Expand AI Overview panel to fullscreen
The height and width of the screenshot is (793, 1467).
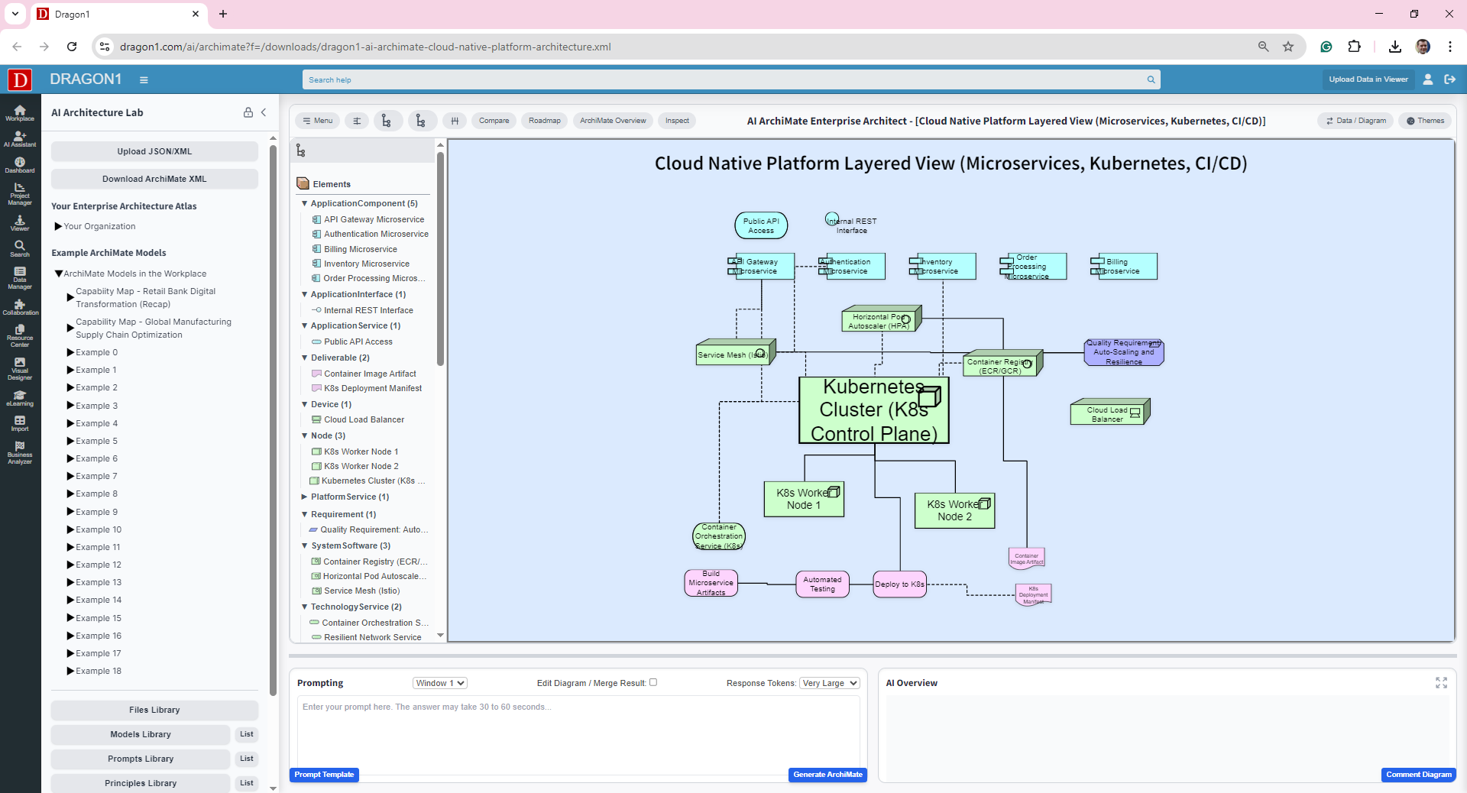(x=1441, y=683)
